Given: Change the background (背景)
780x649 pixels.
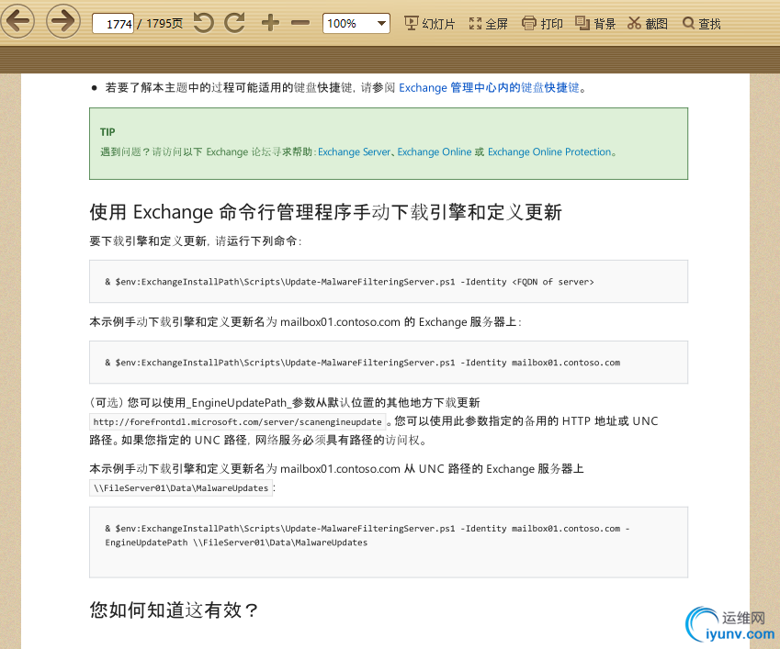Looking at the screenshot, I should pos(595,23).
